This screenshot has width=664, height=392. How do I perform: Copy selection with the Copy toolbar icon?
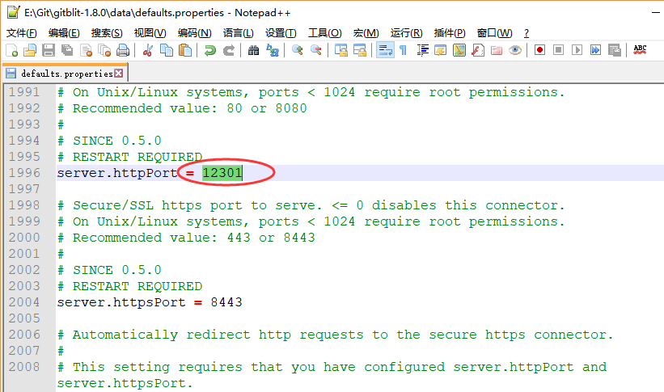tap(167, 50)
